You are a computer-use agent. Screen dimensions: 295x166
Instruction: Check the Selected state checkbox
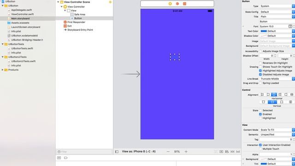(x=260, y=110)
